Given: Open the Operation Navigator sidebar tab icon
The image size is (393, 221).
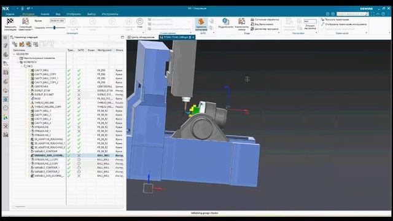Looking at the screenshot, I should (6, 64).
